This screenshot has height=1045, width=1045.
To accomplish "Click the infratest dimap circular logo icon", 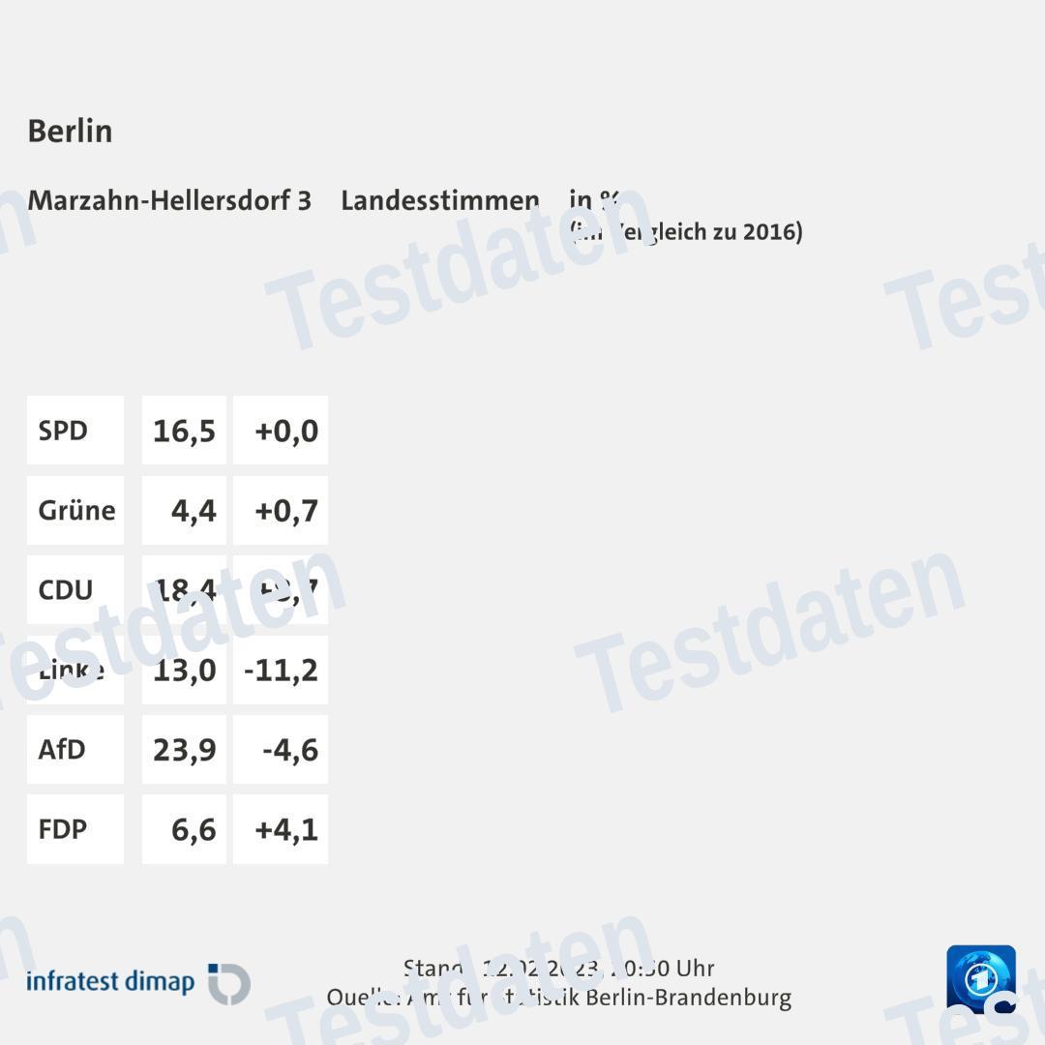I will [229, 983].
